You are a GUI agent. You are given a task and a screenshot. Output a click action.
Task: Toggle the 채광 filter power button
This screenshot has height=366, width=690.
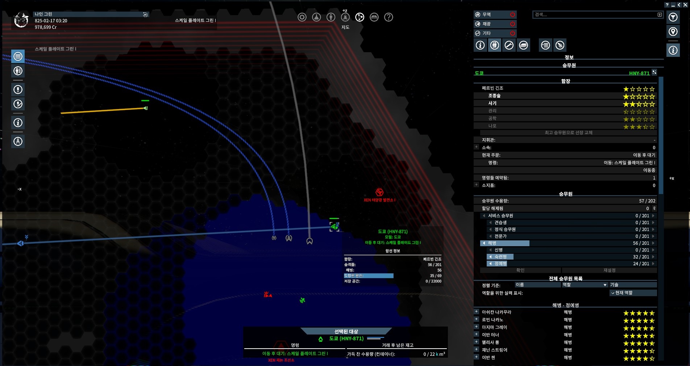(512, 24)
